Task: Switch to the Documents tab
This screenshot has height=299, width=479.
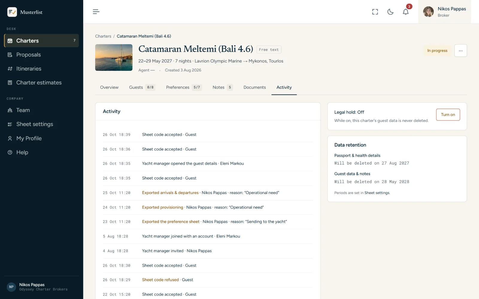Action: [254, 87]
